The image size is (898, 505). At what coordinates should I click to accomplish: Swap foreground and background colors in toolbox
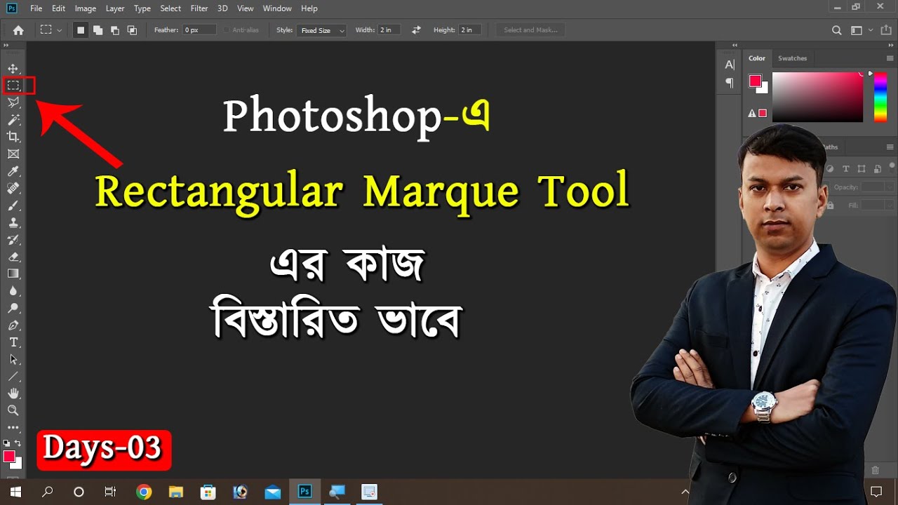[x=18, y=443]
